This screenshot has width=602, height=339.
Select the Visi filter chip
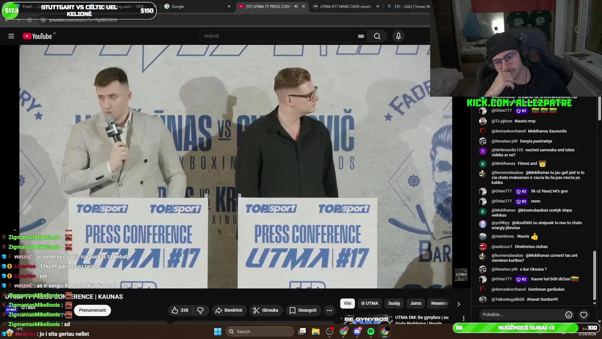(x=348, y=303)
